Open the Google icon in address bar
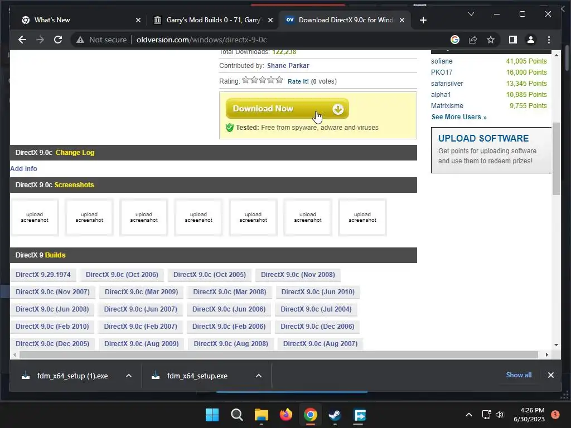The width and height of the screenshot is (571, 428). tap(455, 40)
